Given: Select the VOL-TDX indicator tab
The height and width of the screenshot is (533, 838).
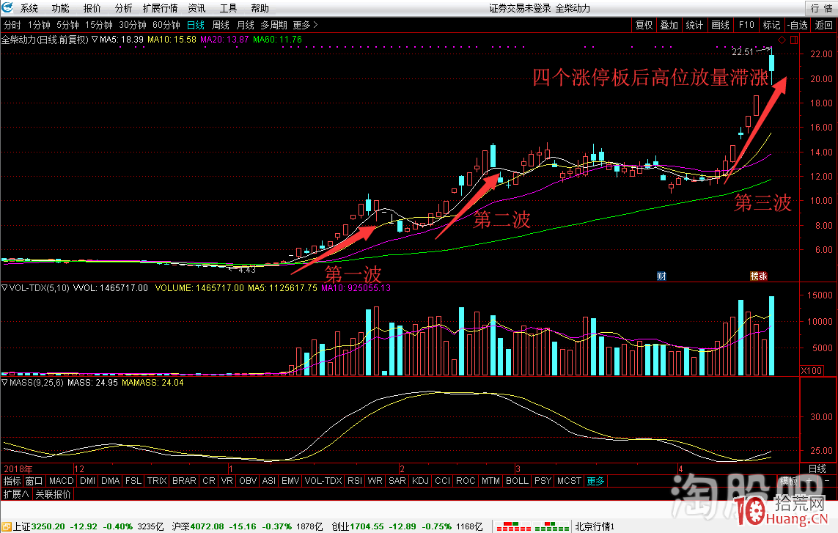Looking at the screenshot, I should pos(323,481).
